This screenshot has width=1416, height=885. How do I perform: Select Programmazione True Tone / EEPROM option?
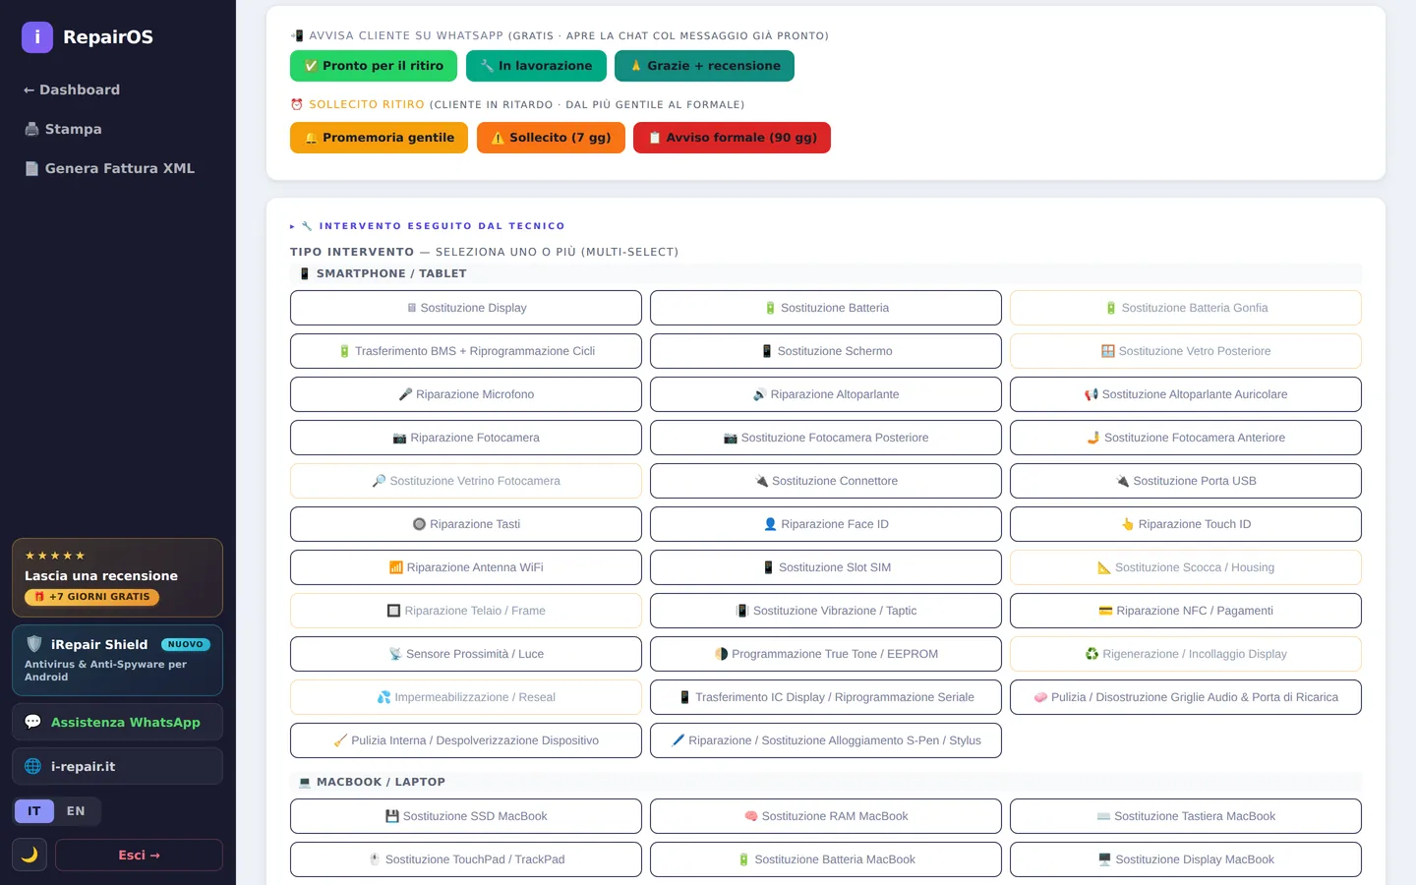pos(826,654)
